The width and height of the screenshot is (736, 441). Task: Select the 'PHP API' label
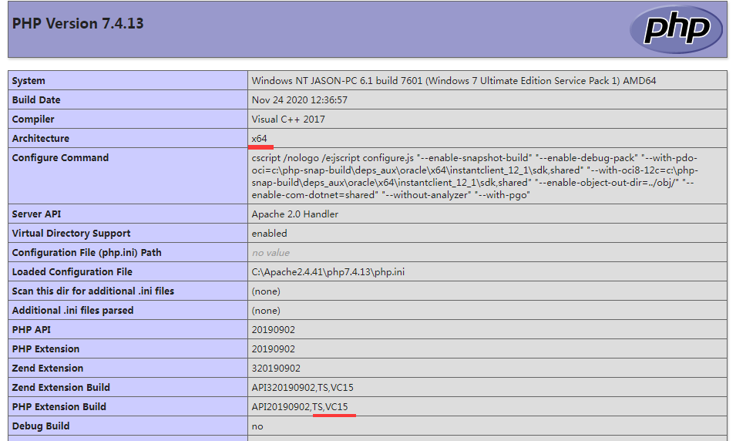point(31,330)
